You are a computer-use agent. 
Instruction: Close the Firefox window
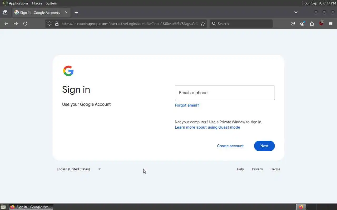tap(333, 12)
